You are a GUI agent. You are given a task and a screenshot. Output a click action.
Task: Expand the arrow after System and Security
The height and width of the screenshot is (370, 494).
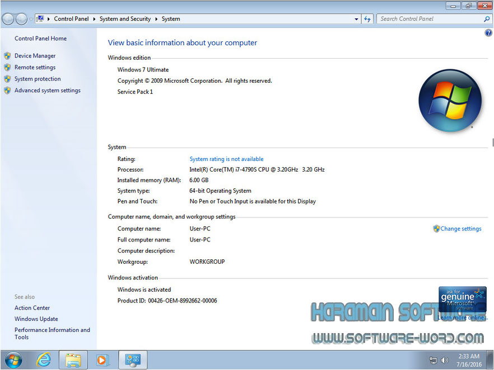click(156, 19)
